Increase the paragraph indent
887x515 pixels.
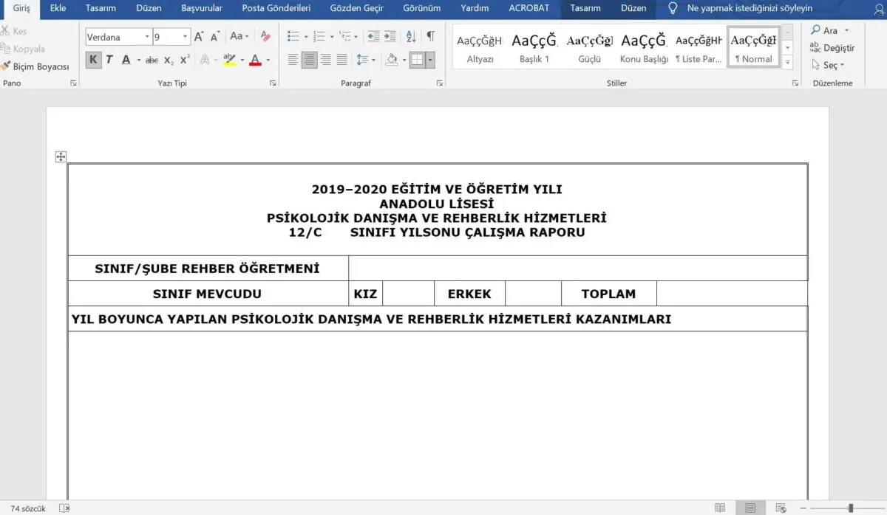pos(390,36)
